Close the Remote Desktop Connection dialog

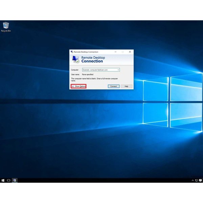130,52
